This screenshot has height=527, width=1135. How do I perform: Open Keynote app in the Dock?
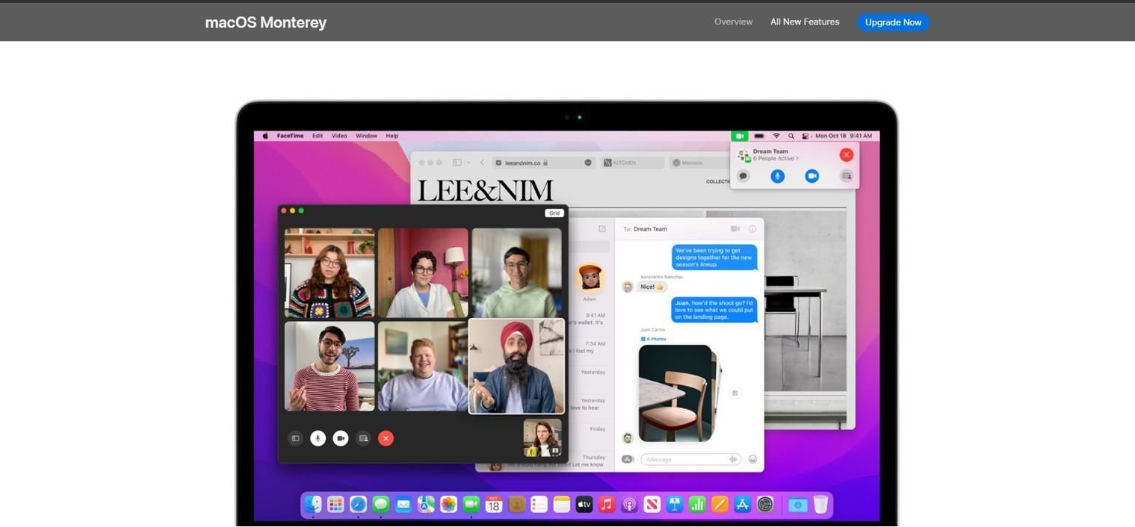[675, 504]
